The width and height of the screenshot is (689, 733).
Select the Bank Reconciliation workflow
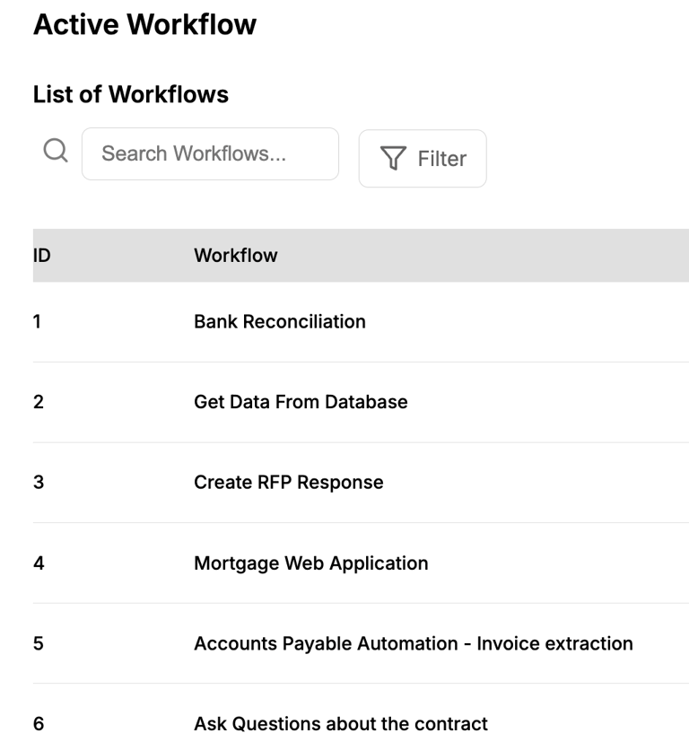tap(279, 321)
